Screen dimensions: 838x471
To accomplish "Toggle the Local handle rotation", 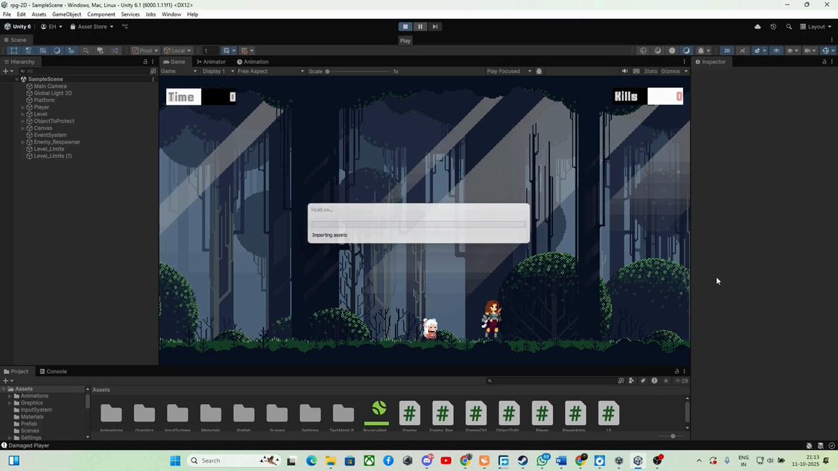I will [177, 50].
